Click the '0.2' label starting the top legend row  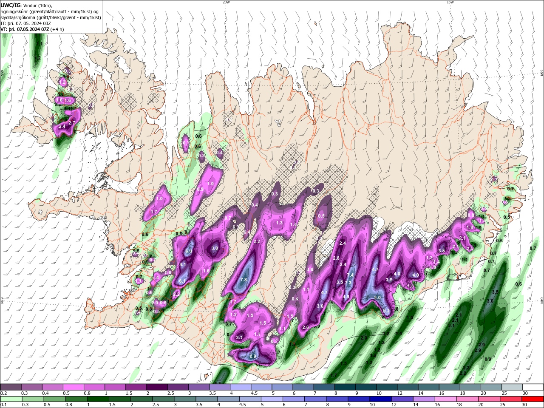[4, 393]
